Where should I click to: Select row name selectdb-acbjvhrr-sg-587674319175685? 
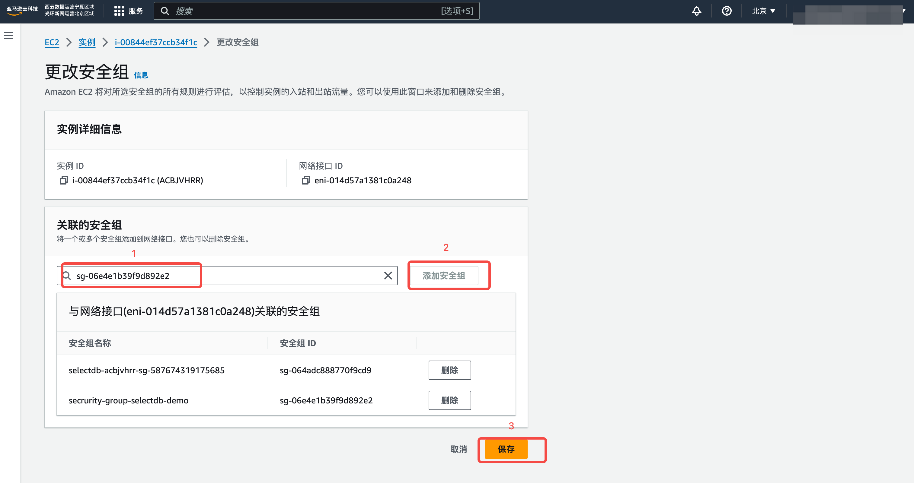click(x=146, y=370)
